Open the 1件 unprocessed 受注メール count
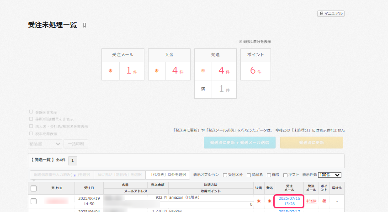 point(132,71)
